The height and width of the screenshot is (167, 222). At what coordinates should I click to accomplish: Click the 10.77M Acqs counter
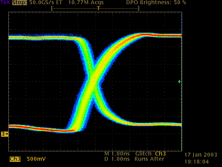[x=86, y=2]
